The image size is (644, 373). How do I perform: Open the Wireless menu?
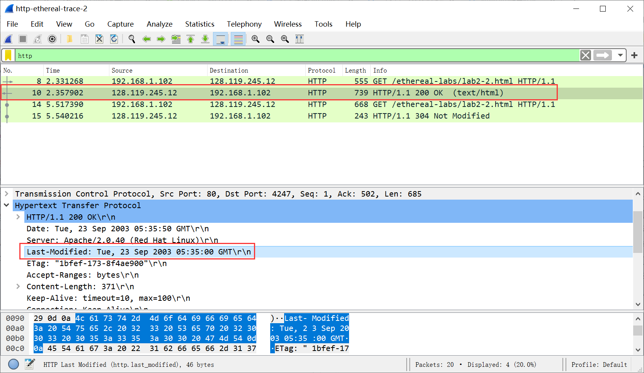pos(288,24)
